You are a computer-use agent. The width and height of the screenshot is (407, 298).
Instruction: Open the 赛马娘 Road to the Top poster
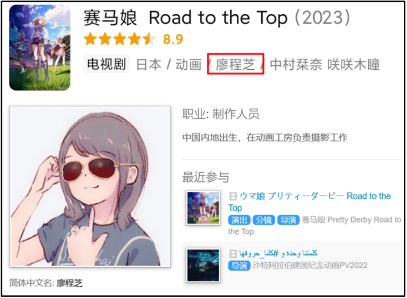pos(40,48)
